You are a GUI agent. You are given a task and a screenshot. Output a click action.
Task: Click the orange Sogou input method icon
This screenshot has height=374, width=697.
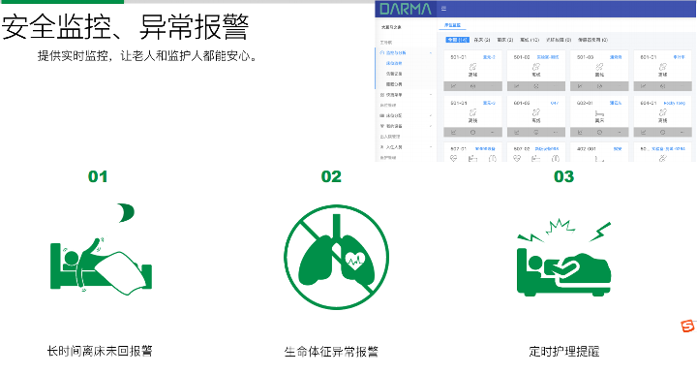pos(687,326)
